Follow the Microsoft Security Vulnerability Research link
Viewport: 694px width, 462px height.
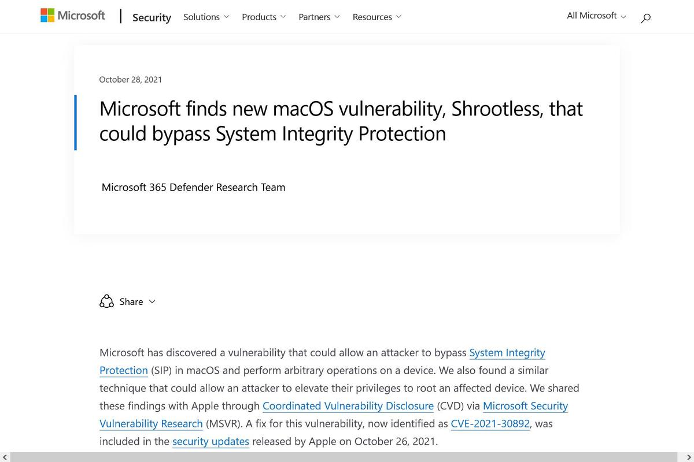click(334, 415)
